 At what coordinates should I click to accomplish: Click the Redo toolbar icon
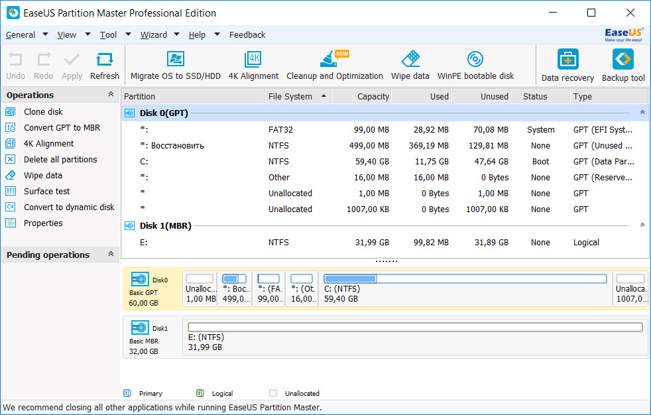pyautogui.click(x=44, y=60)
